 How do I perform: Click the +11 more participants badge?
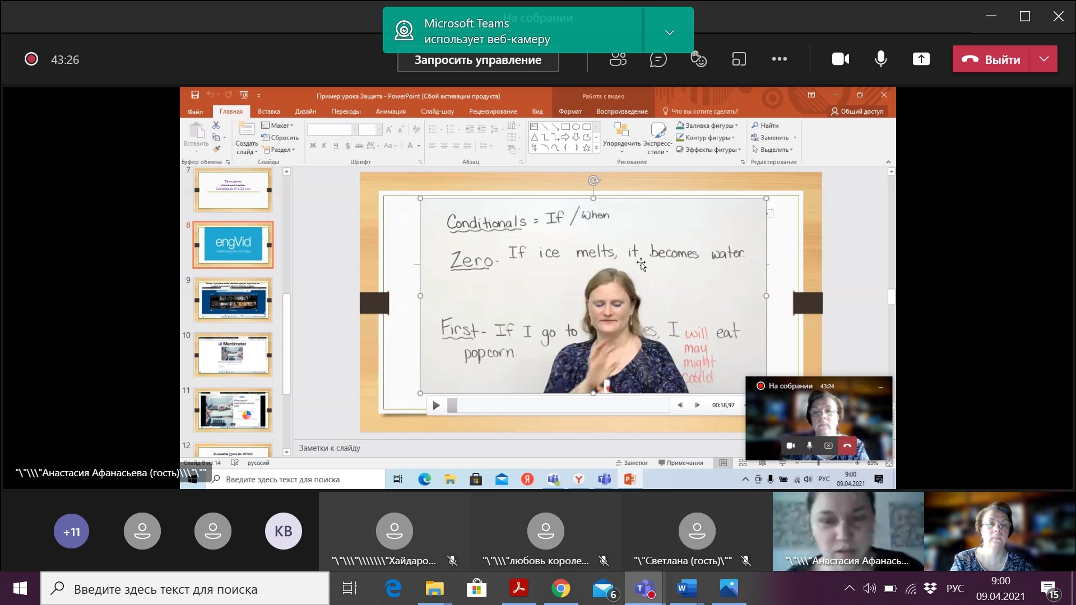[71, 532]
